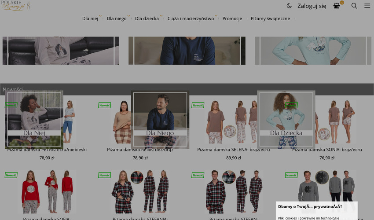Toggle dark mode with the moon icon
This screenshot has width=374, height=220.
289,6
